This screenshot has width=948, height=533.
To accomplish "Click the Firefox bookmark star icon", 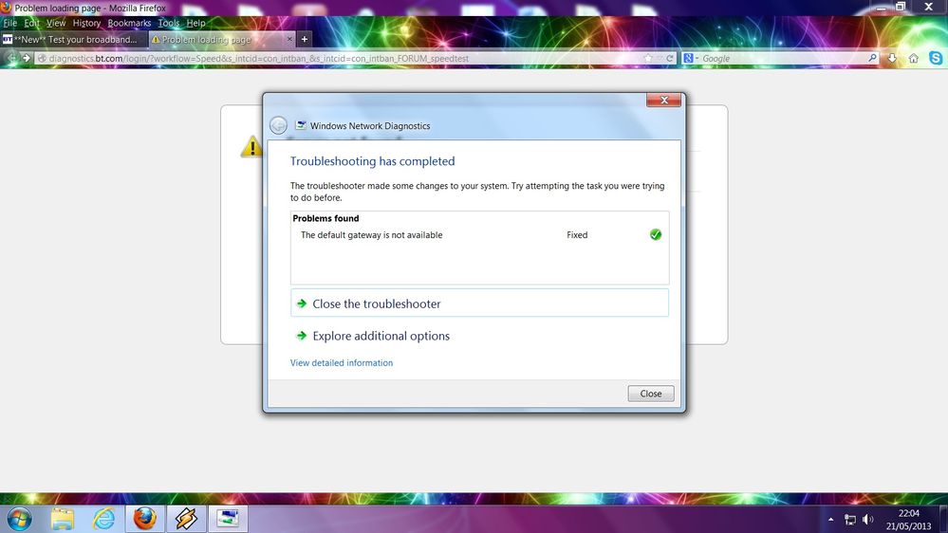I will coord(648,58).
